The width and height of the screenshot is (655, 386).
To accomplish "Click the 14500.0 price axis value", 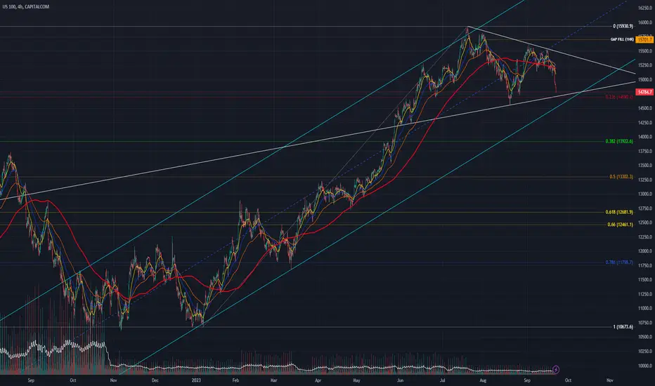I will (x=645, y=108).
